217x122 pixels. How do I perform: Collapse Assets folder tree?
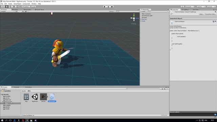1,94
